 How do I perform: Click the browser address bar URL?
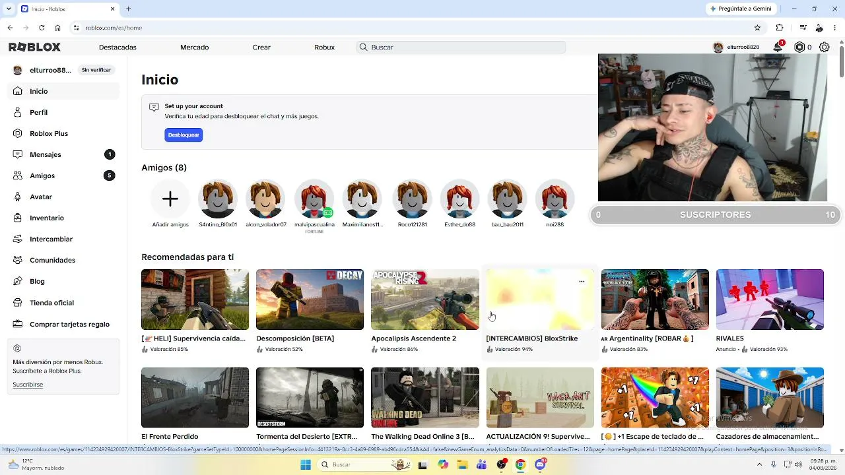(x=114, y=28)
